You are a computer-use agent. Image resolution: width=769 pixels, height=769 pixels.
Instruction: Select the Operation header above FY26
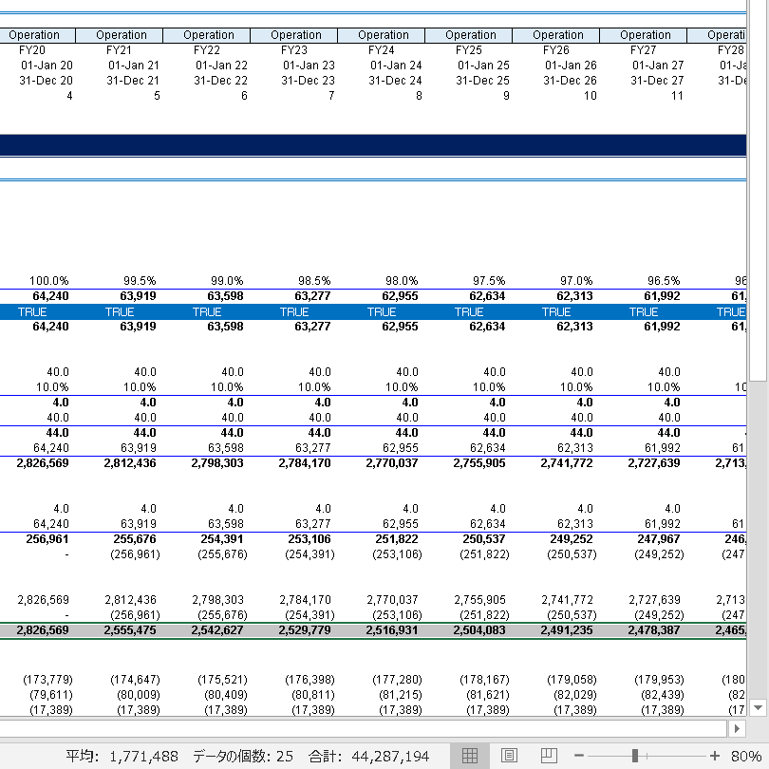point(556,35)
